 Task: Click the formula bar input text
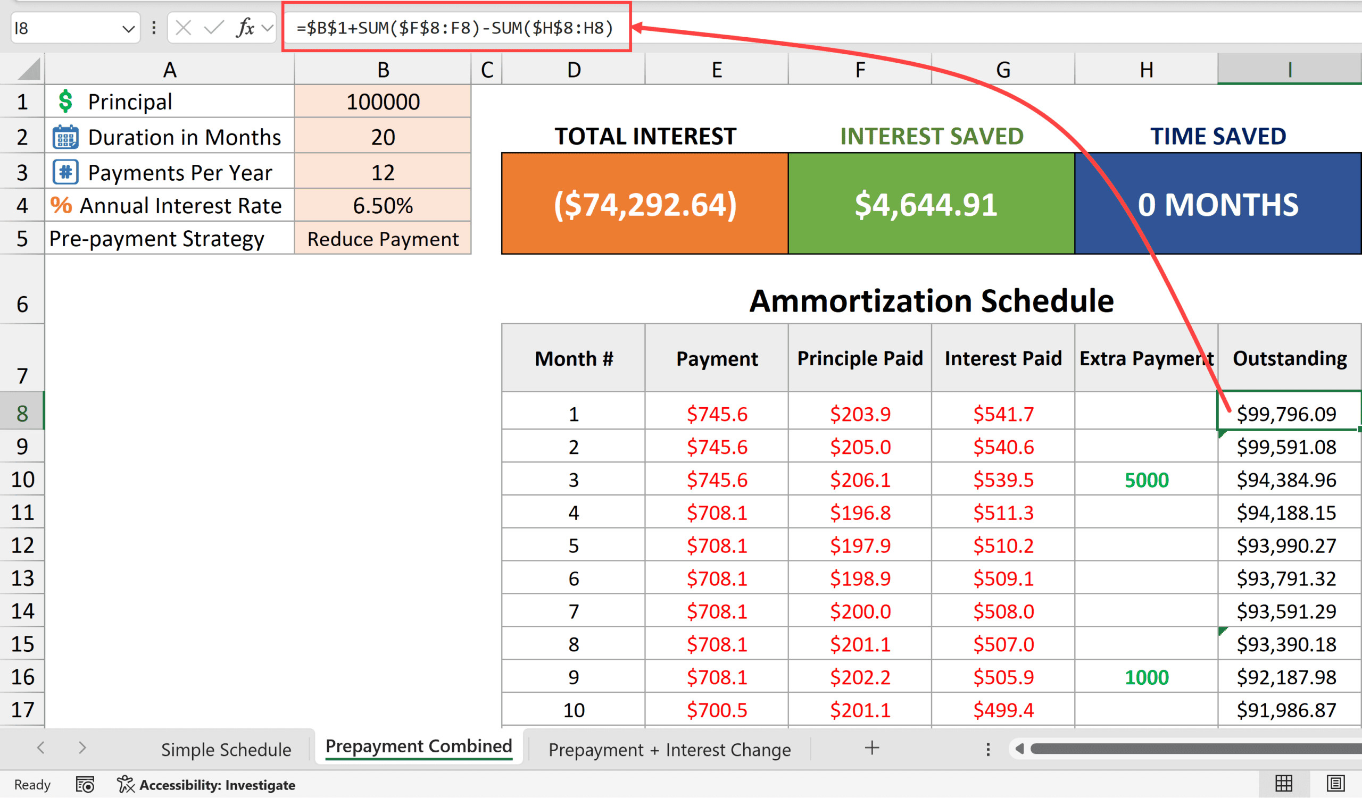[454, 28]
